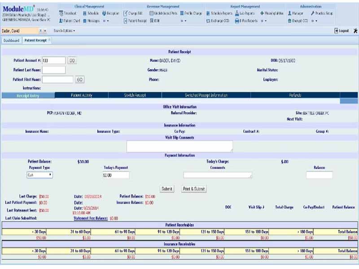Expand the patient search box arrow
This screenshot has width=359, height=269.
tap(45, 30)
